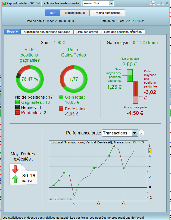Click the Plus gros gain 2,50 € value
This screenshot has height=220, width=171.
click(x=130, y=64)
